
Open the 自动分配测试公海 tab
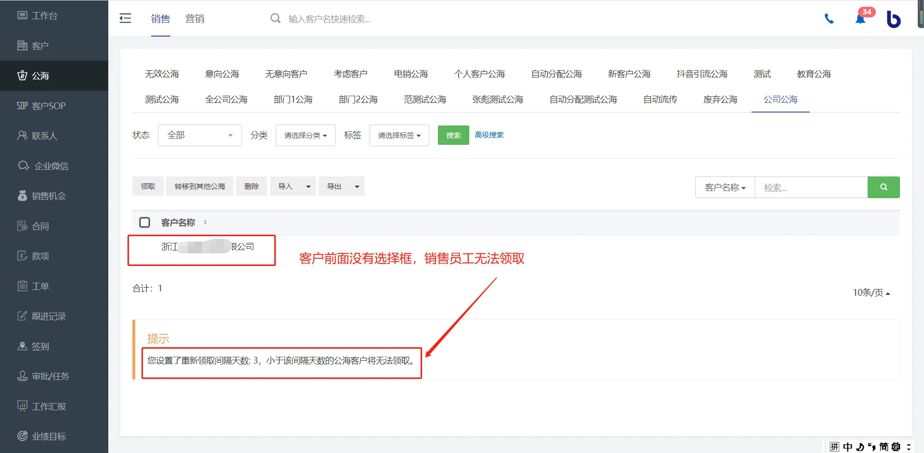tap(583, 100)
